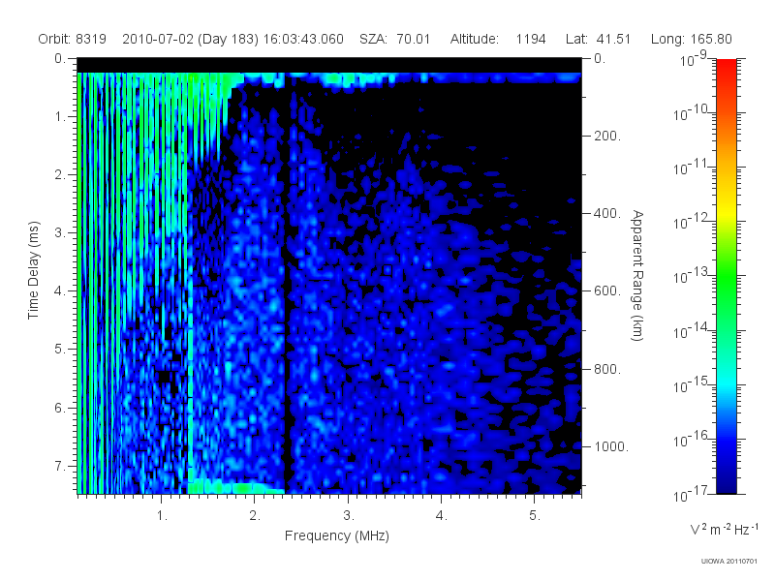Click the '10⁻⁹' colorbar tick label
This screenshot has width=775, height=581.
tap(694, 59)
